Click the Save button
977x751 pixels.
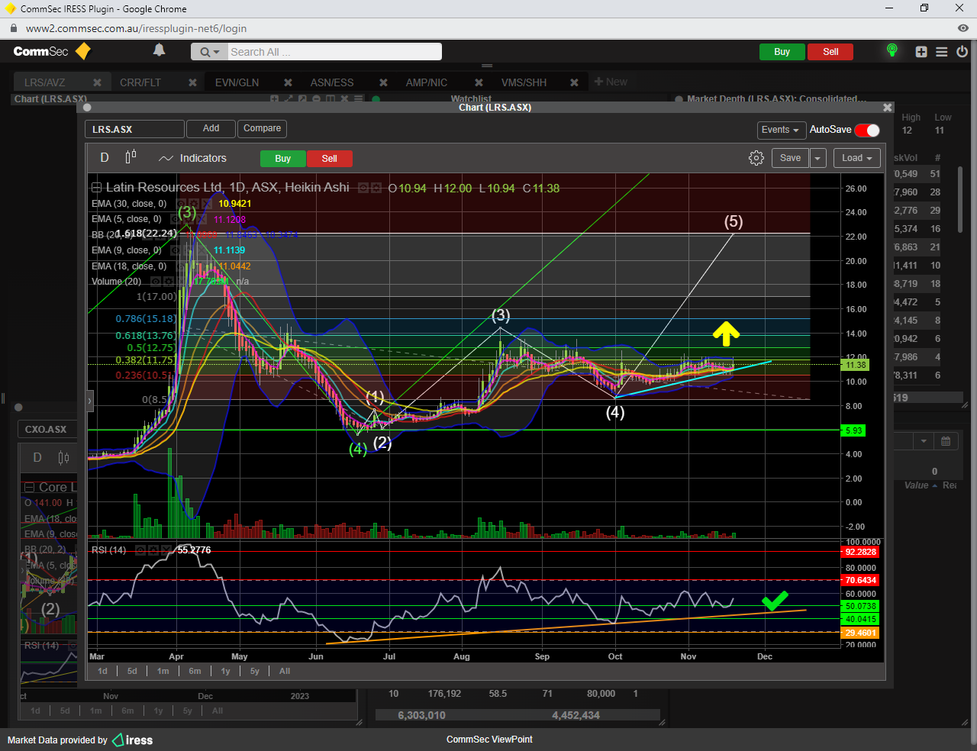click(x=790, y=158)
